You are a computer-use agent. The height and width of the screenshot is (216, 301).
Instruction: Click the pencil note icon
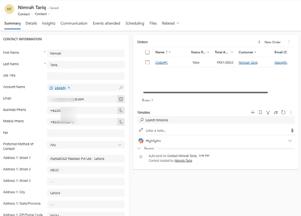pos(141,130)
